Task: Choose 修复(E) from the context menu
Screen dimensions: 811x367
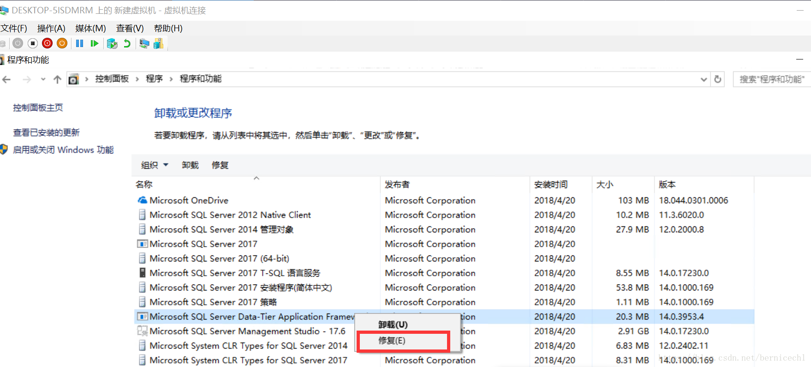Action: (403, 341)
